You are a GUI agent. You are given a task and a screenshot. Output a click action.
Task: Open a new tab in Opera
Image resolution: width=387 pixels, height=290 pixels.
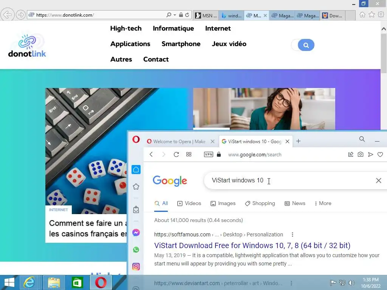click(x=298, y=141)
